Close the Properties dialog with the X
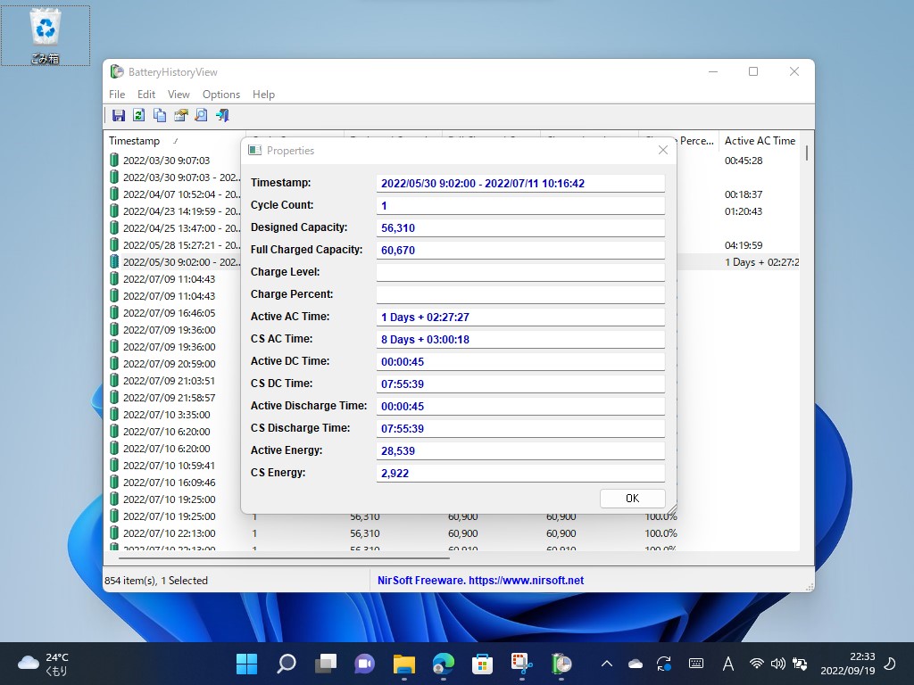 [x=662, y=151]
